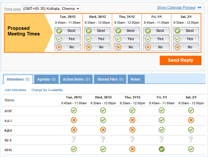Click the ap.a attendee name

(x=8, y=140)
